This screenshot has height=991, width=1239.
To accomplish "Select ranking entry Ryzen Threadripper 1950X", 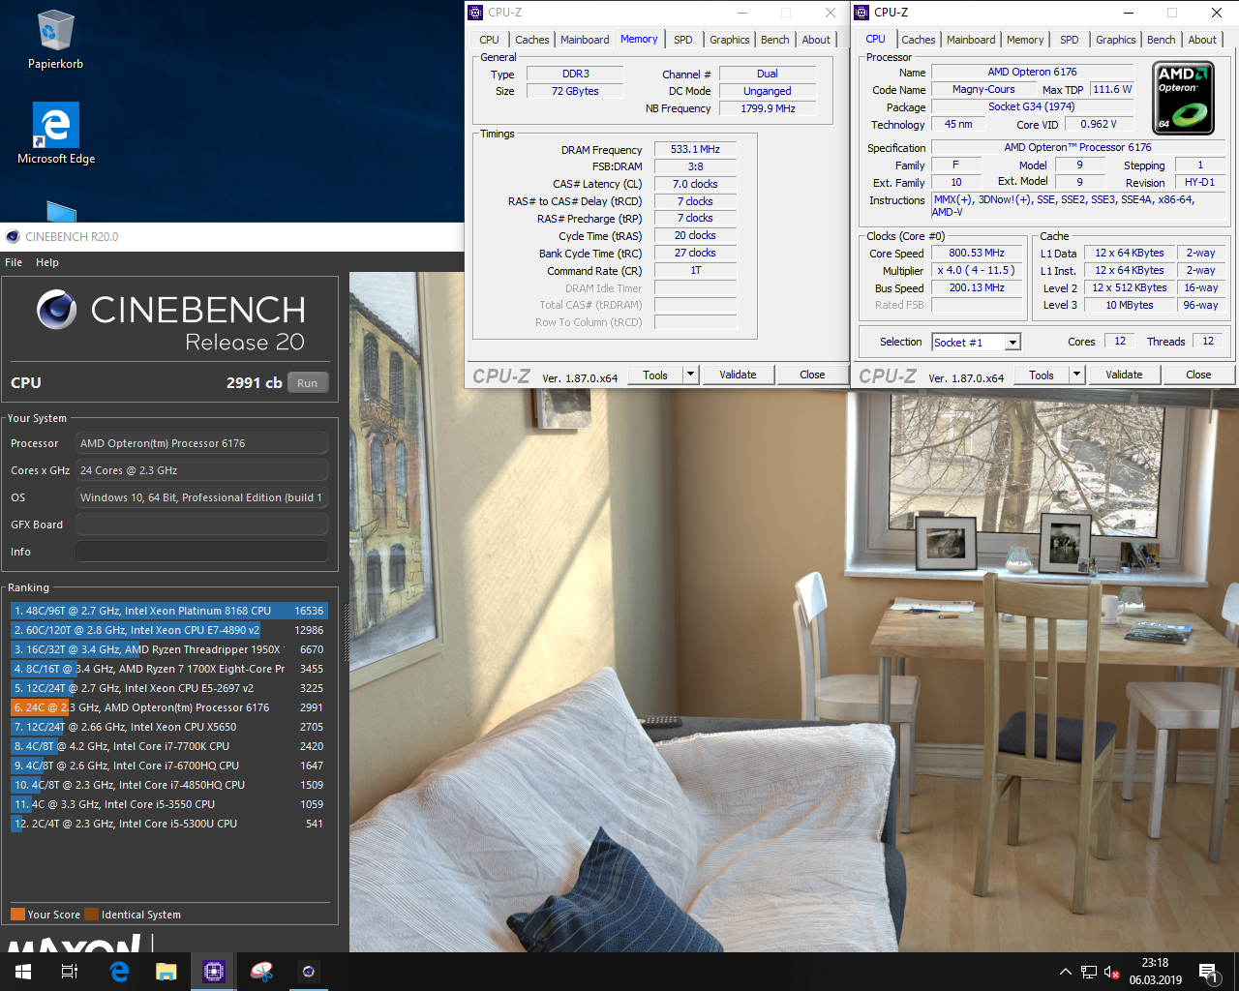I will 169,649.
